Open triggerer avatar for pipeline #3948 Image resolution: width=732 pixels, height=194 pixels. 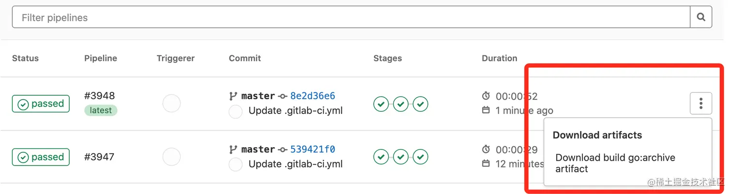[171, 104]
